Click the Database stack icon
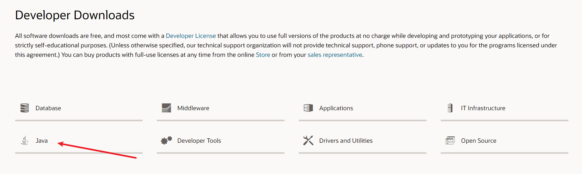582x174 pixels. pos(24,108)
